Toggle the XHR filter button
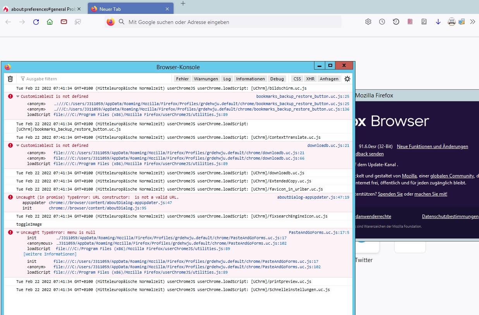The height and width of the screenshot is (315, 479). 310,79
